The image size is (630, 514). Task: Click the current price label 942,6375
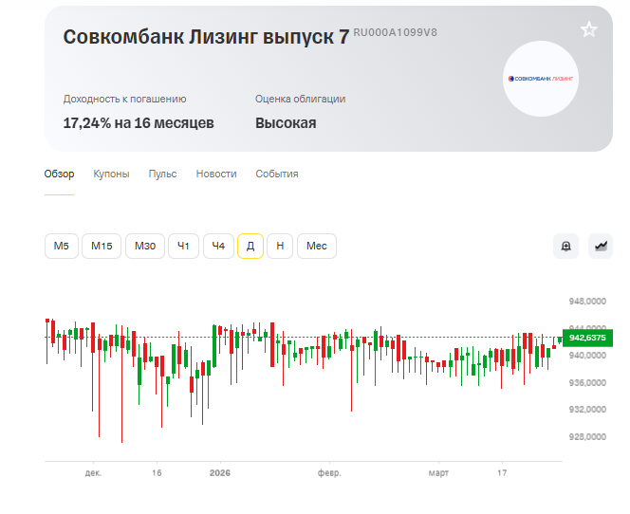pyautogui.click(x=588, y=338)
